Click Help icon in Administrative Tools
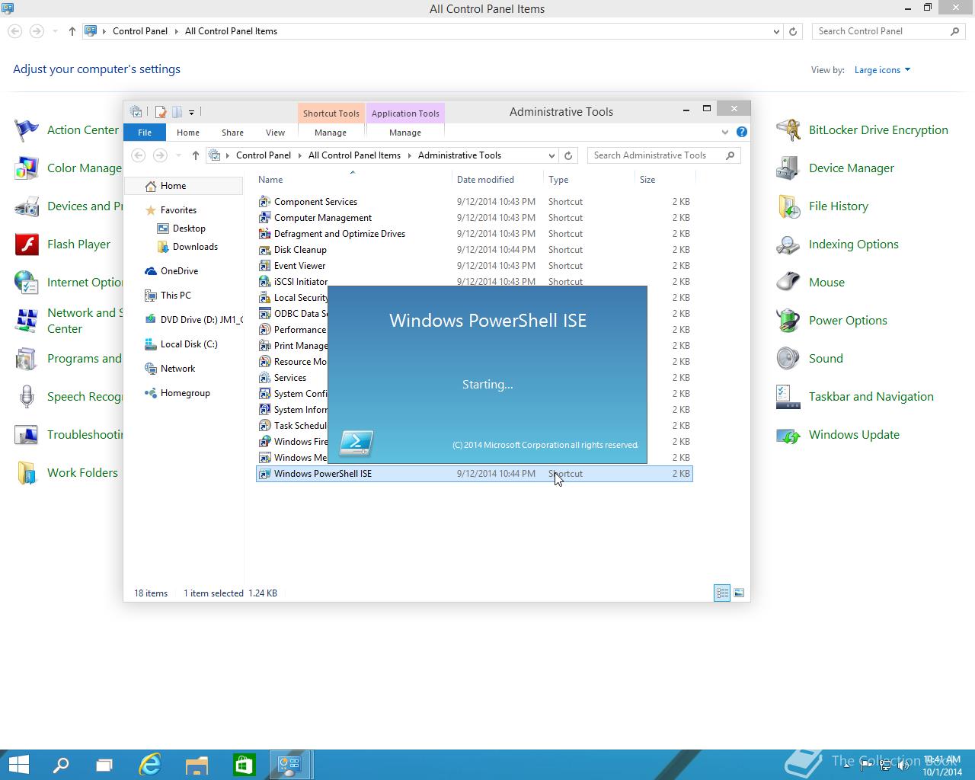 (x=741, y=132)
